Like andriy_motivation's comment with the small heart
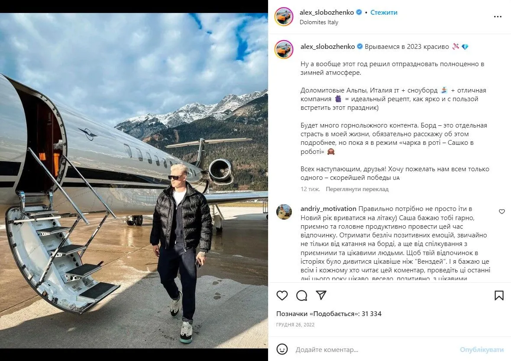Screen dimensions: 511x361 [501, 211]
